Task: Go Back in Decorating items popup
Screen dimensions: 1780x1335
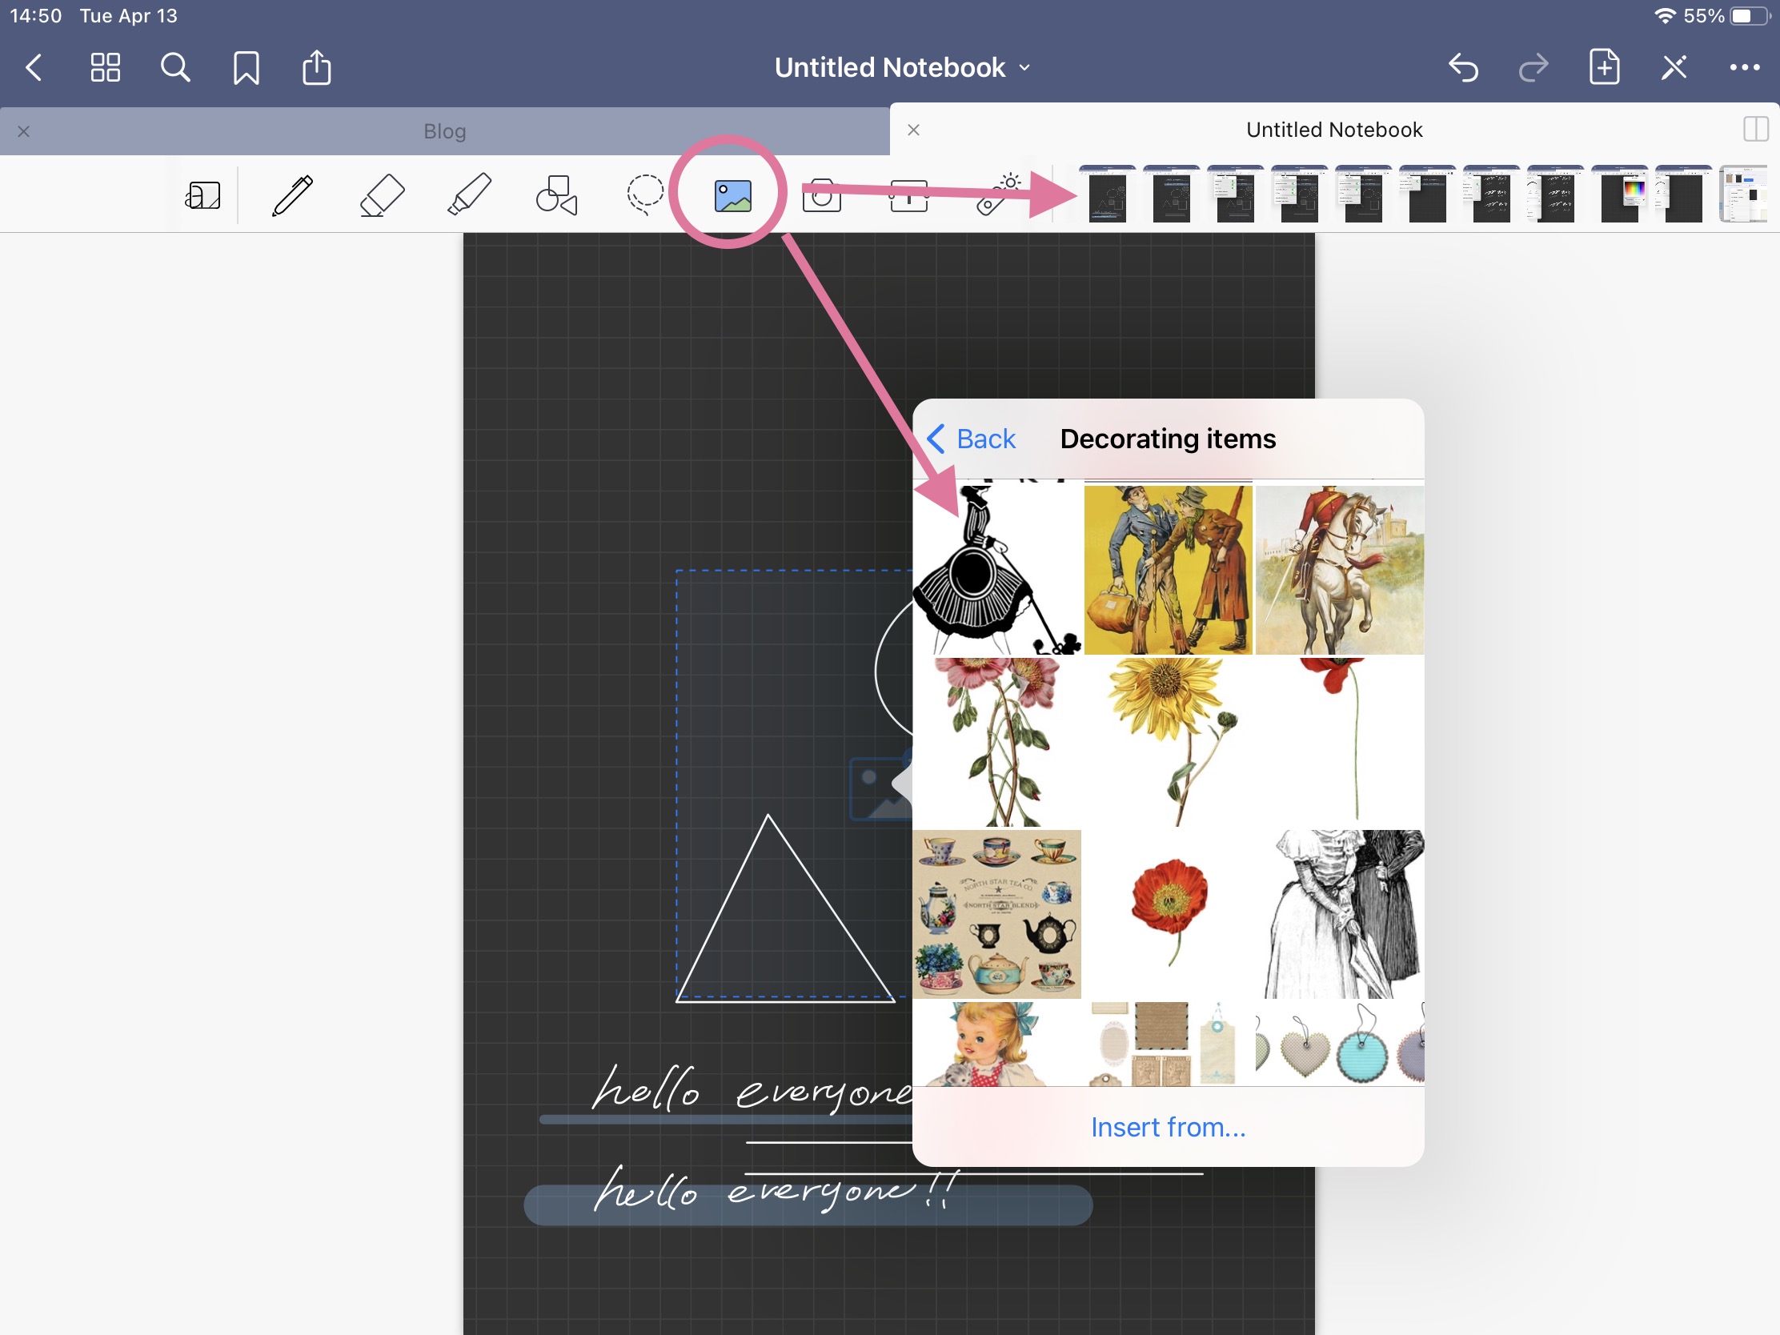Action: pos(972,439)
